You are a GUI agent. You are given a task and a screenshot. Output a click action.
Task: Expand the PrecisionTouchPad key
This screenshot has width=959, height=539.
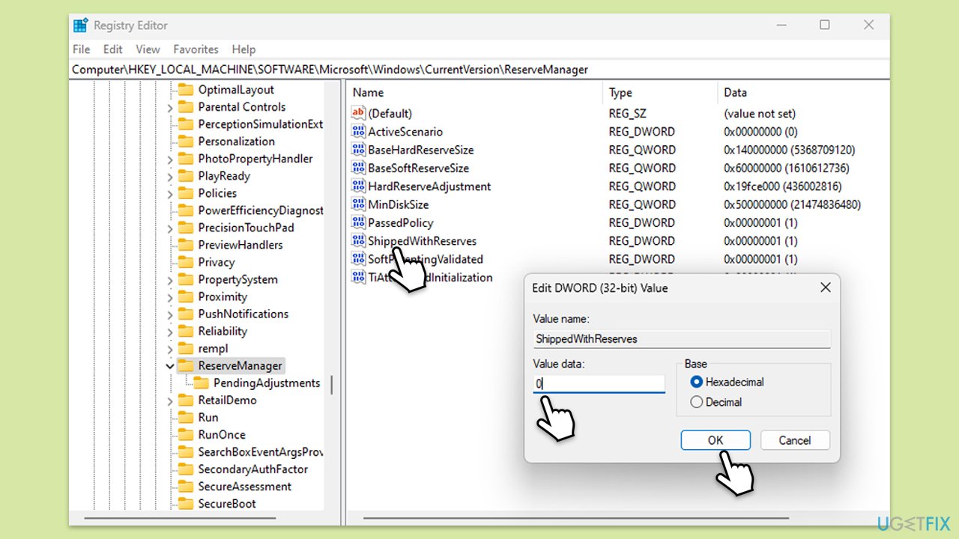point(170,228)
